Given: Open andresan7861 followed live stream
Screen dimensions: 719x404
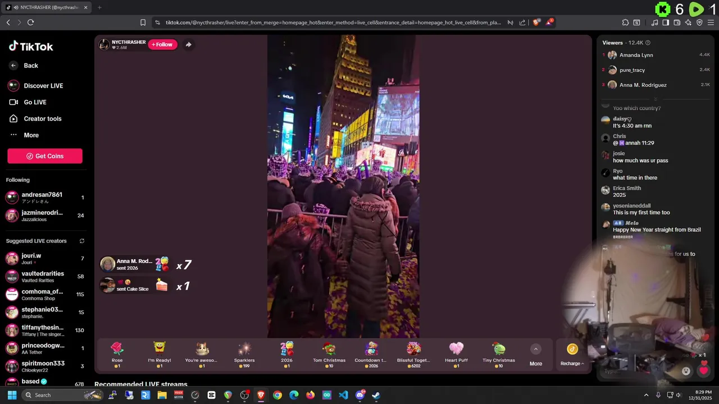Looking at the screenshot, I should pyautogui.click(x=45, y=198).
